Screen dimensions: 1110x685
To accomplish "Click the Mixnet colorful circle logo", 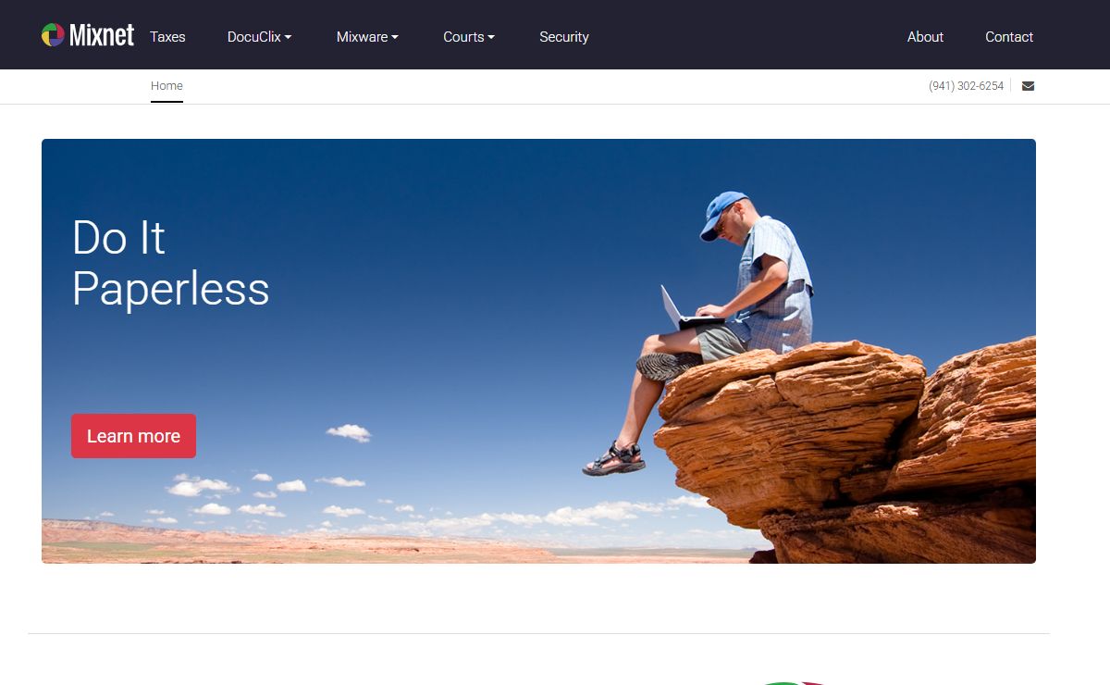I will pos(53,35).
